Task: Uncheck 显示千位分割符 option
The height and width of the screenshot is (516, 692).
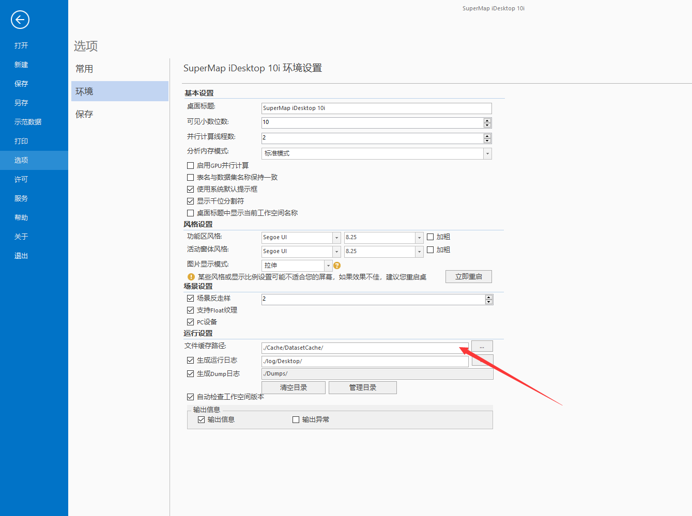Action: click(x=190, y=201)
